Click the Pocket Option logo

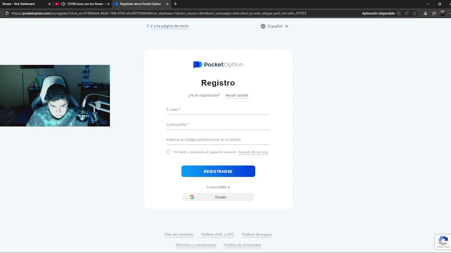[218, 65]
